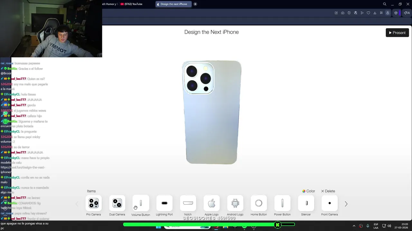Select the Home Button item

point(259,203)
